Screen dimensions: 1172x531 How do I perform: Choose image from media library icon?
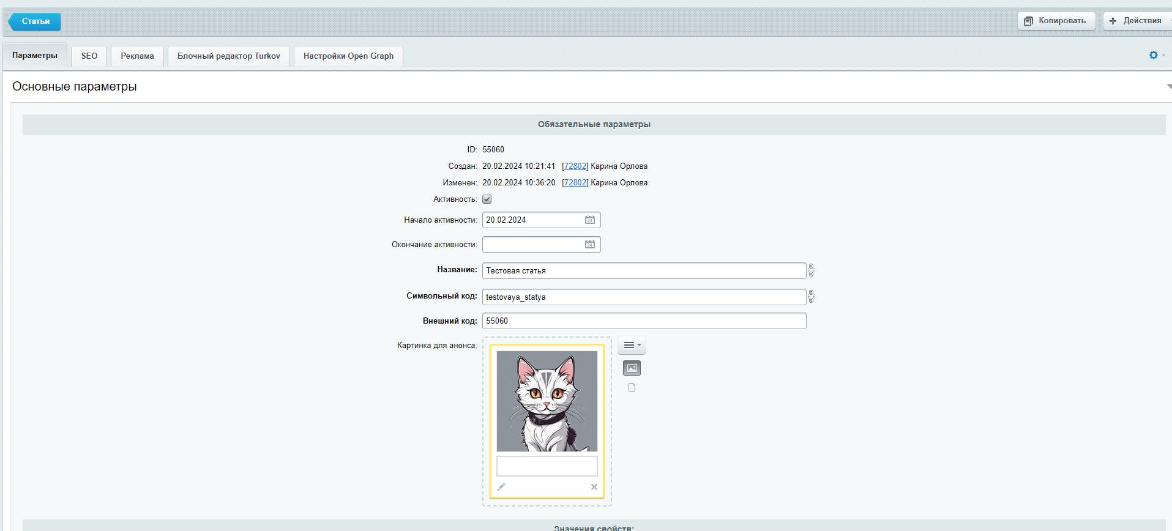coord(632,368)
